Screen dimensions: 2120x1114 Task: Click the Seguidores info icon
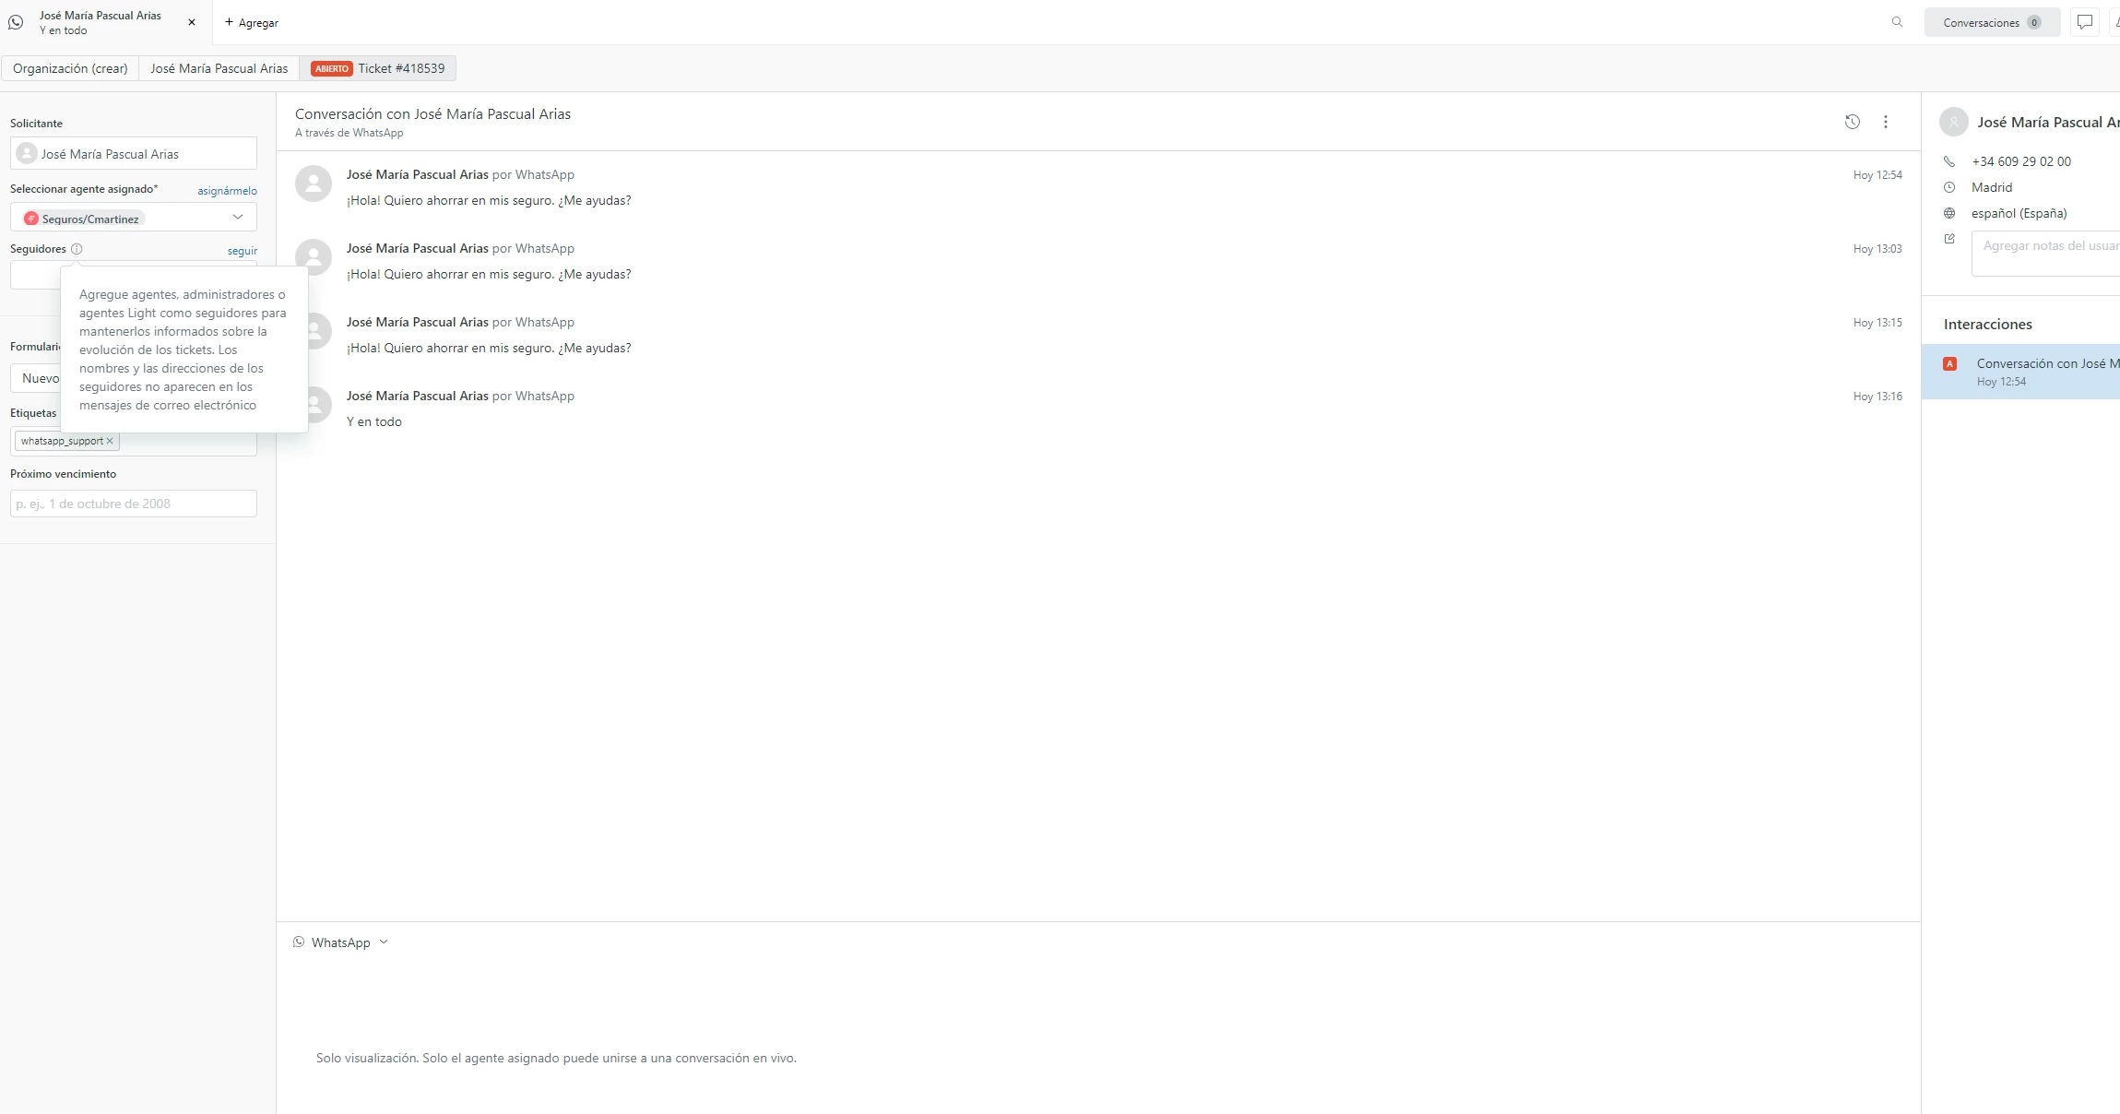tap(77, 249)
